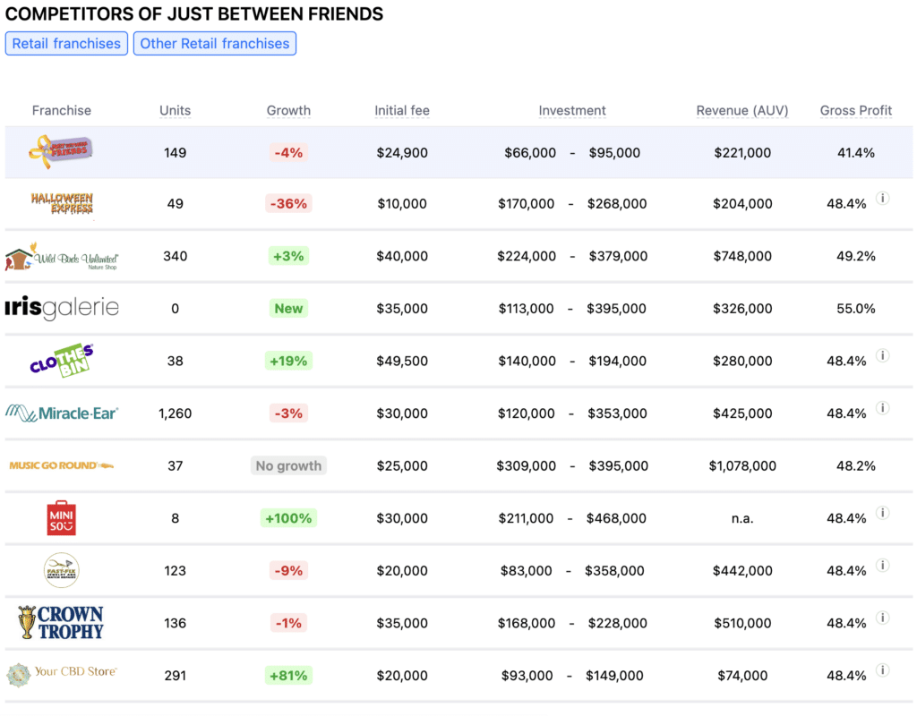Open the Halloween Express logo
The width and height of the screenshot is (917, 716).
point(62,203)
